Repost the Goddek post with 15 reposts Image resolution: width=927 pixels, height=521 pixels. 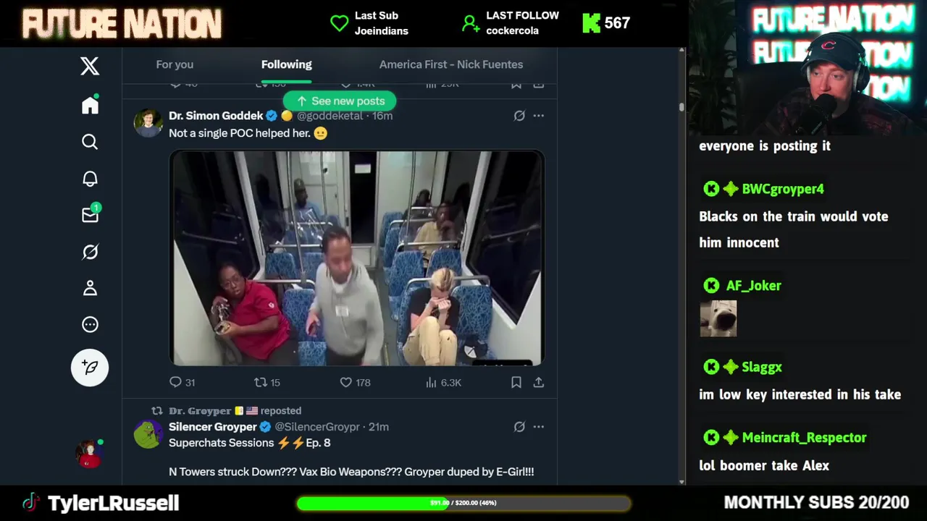[267, 382]
